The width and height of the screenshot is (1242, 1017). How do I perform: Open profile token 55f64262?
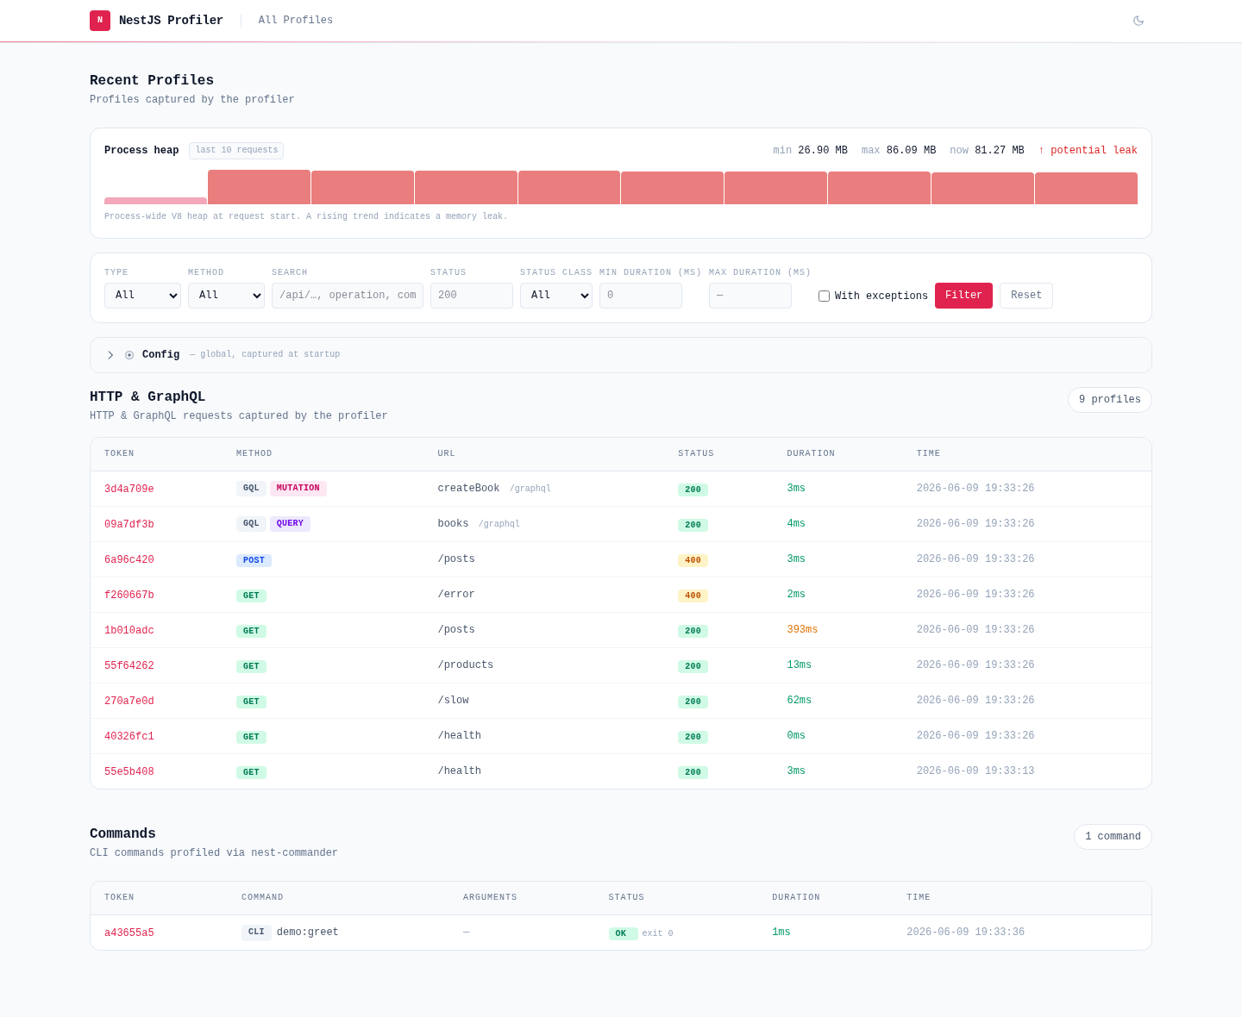(x=129, y=666)
